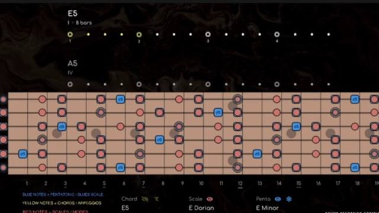Select the A5 chord heading

[72, 63]
